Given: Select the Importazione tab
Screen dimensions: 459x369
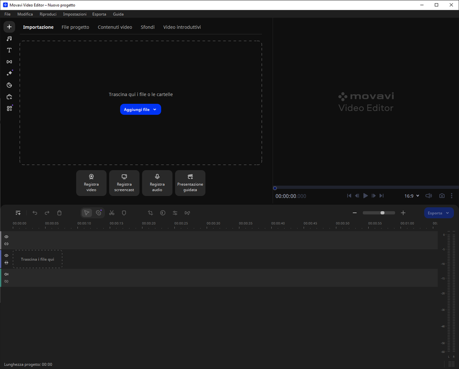Looking at the screenshot, I should click(38, 27).
